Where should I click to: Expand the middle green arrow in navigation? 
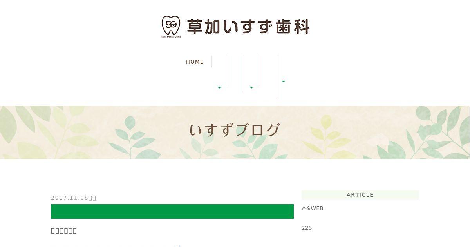pyautogui.click(x=251, y=88)
